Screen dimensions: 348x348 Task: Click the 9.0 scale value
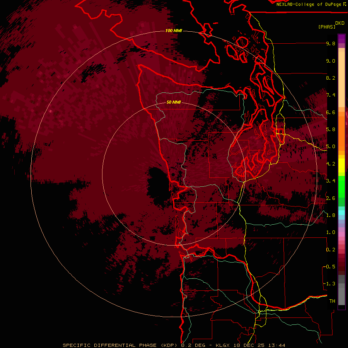(331, 61)
